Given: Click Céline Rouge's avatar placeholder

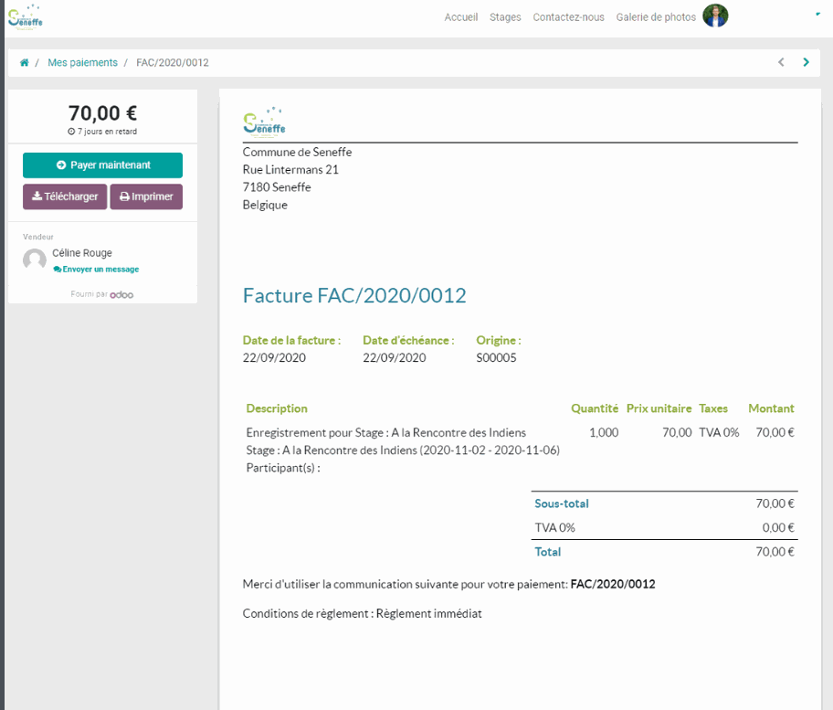Looking at the screenshot, I should [x=34, y=259].
